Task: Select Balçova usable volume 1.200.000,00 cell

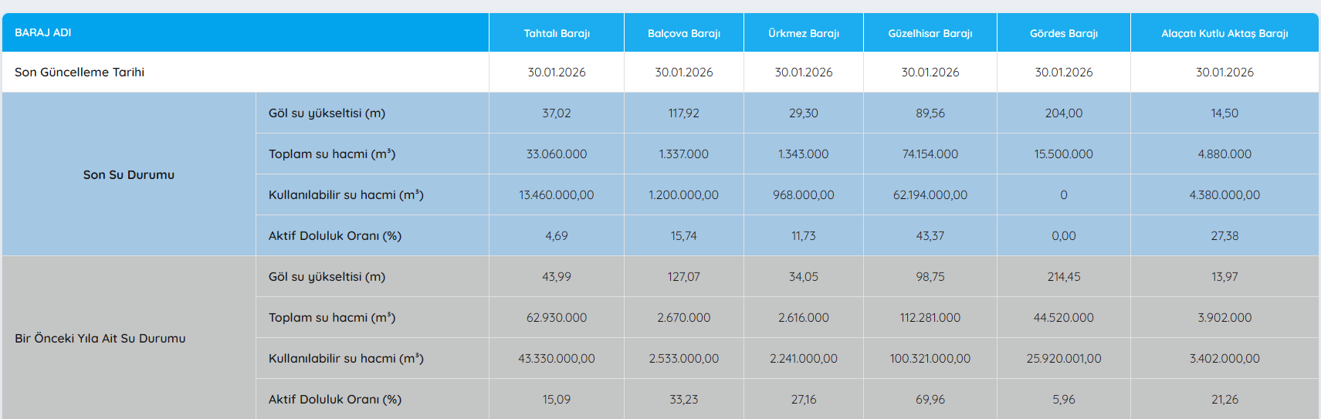Action: (x=683, y=194)
